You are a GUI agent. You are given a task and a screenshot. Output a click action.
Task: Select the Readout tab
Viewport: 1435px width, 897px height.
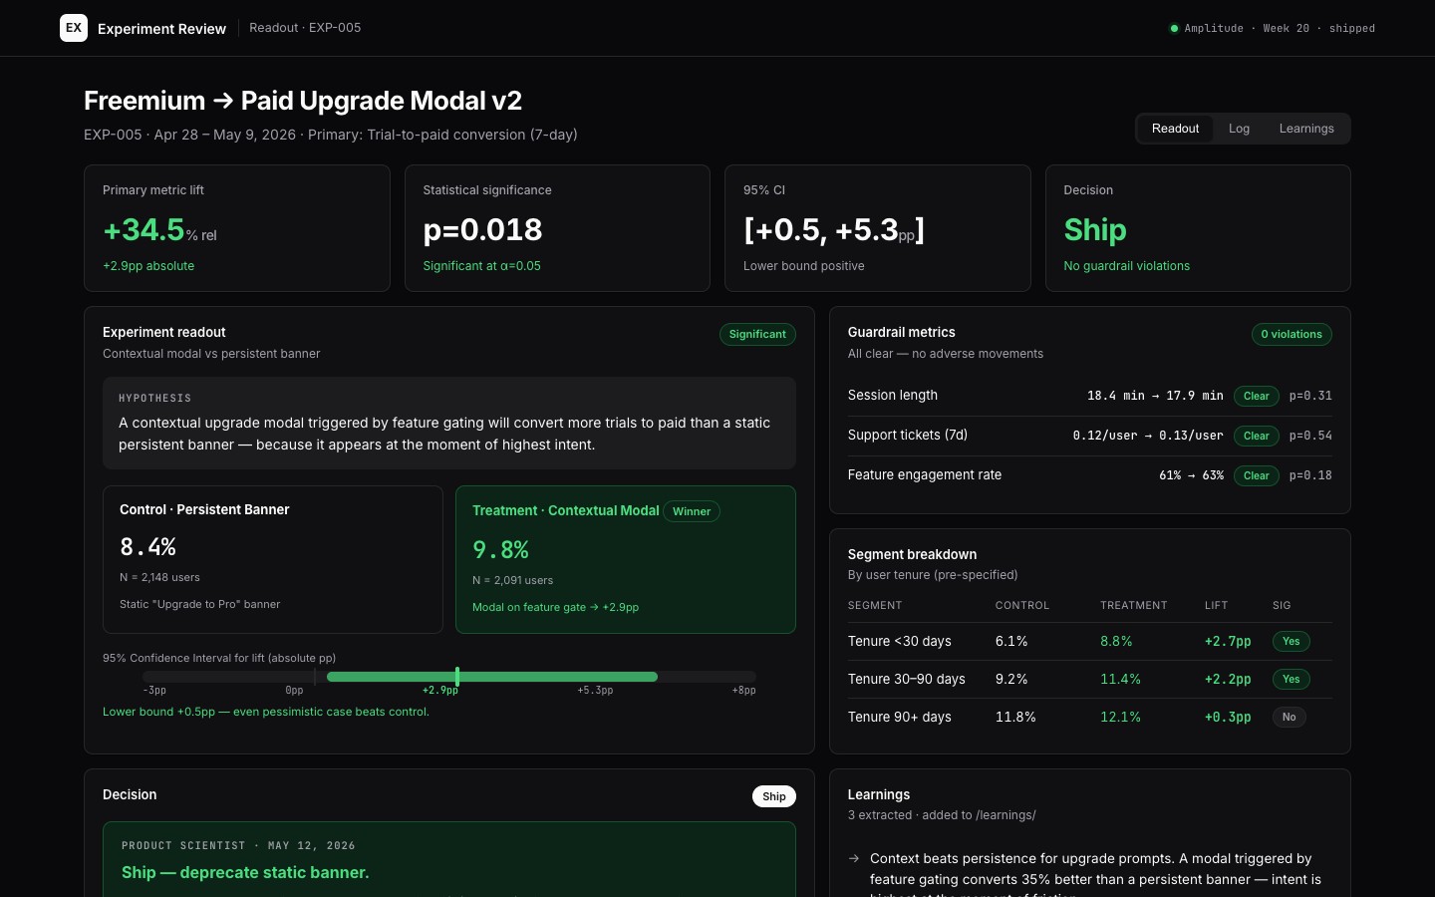coord(1175,129)
